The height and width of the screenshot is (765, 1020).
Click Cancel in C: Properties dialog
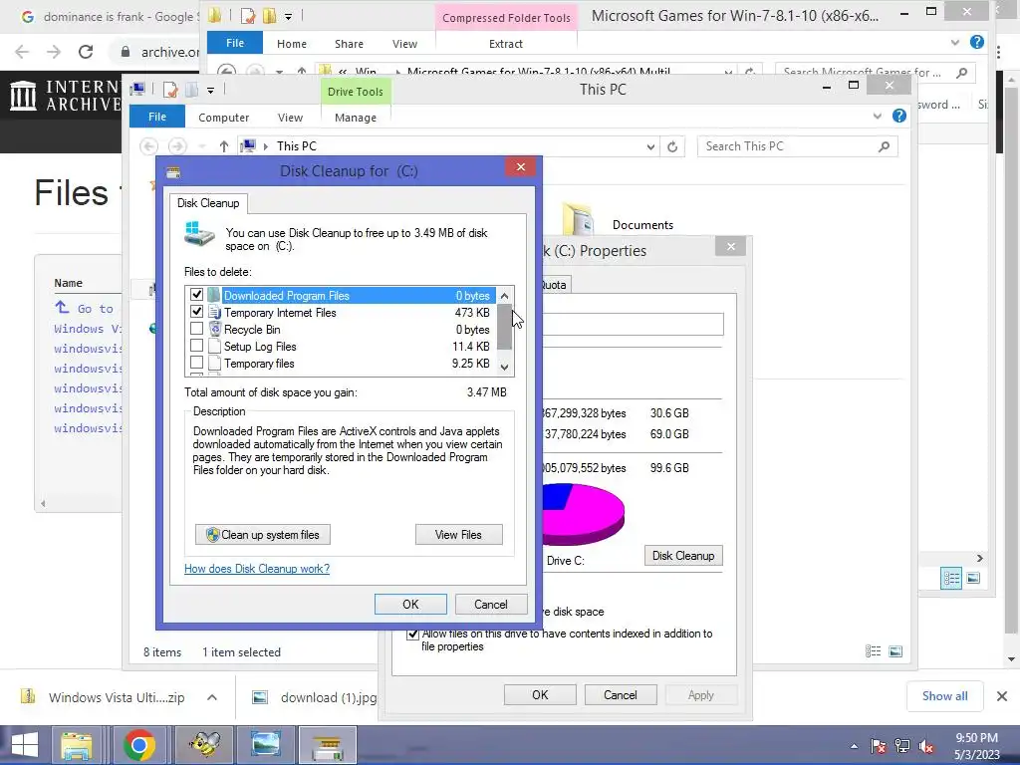click(620, 694)
